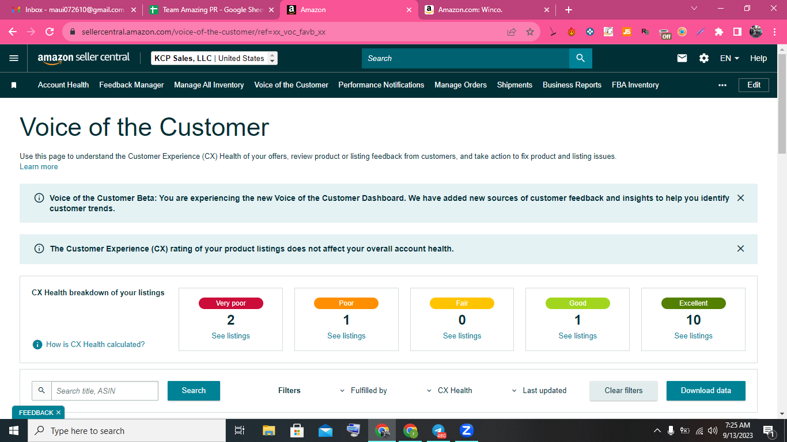Dismiss the CX rating account health banner

pyautogui.click(x=741, y=249)
